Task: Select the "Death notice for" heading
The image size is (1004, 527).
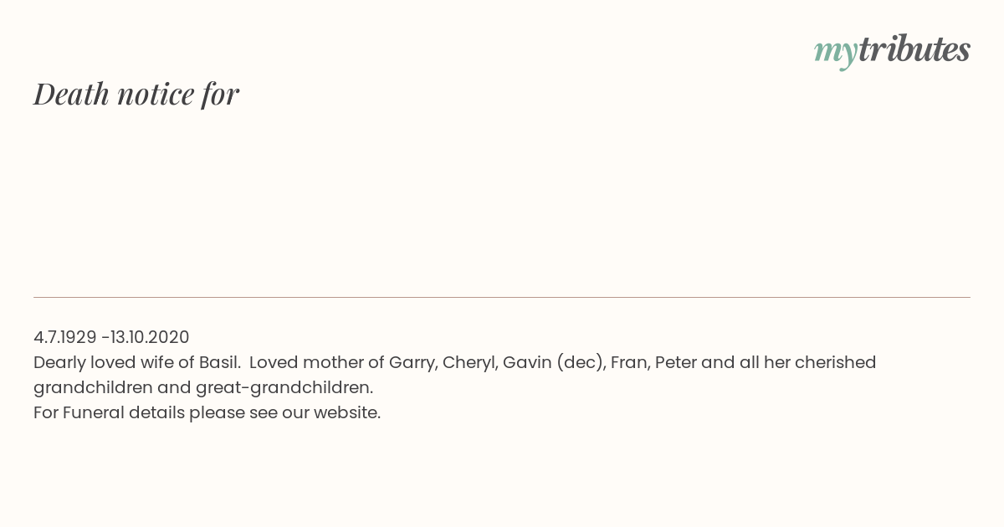Action: click(136, 94)
